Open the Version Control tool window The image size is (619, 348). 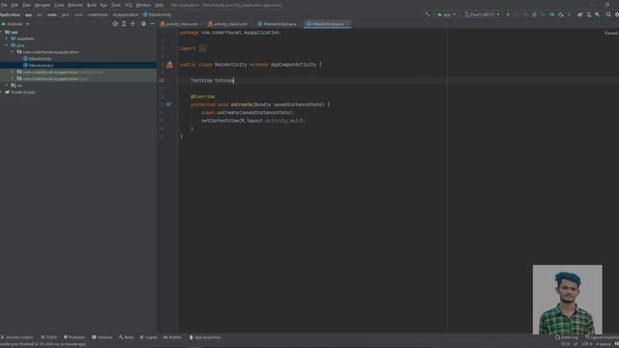point(17,337)
